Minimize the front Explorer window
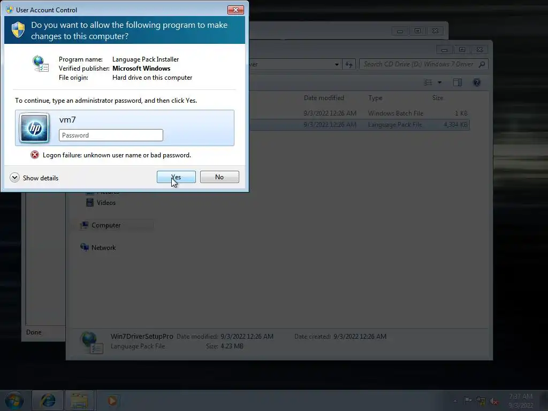This screenshot has height=411, width=548. (444, 50)
